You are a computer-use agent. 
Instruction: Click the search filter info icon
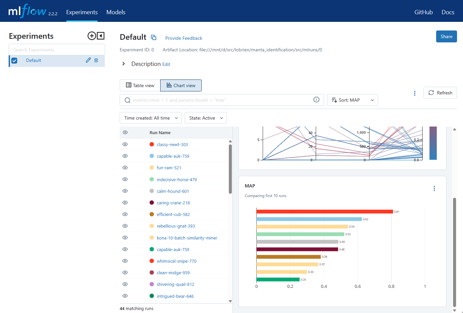click(x=316, y=100)
